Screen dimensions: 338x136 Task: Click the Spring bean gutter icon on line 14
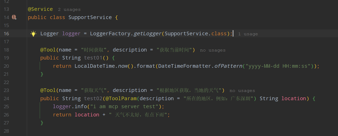[x=14, y=17]
